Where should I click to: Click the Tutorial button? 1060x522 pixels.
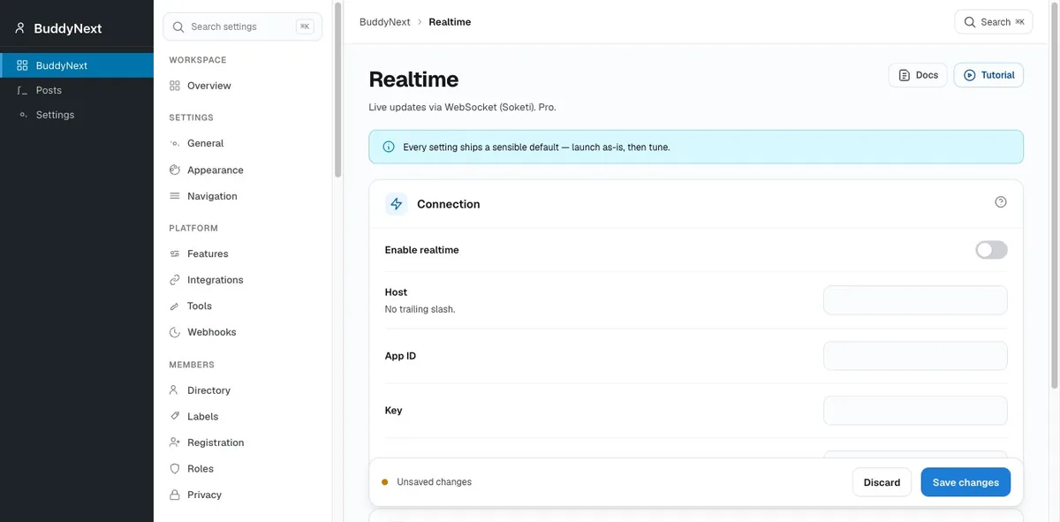pyautogui.click(x=988, y=75)
